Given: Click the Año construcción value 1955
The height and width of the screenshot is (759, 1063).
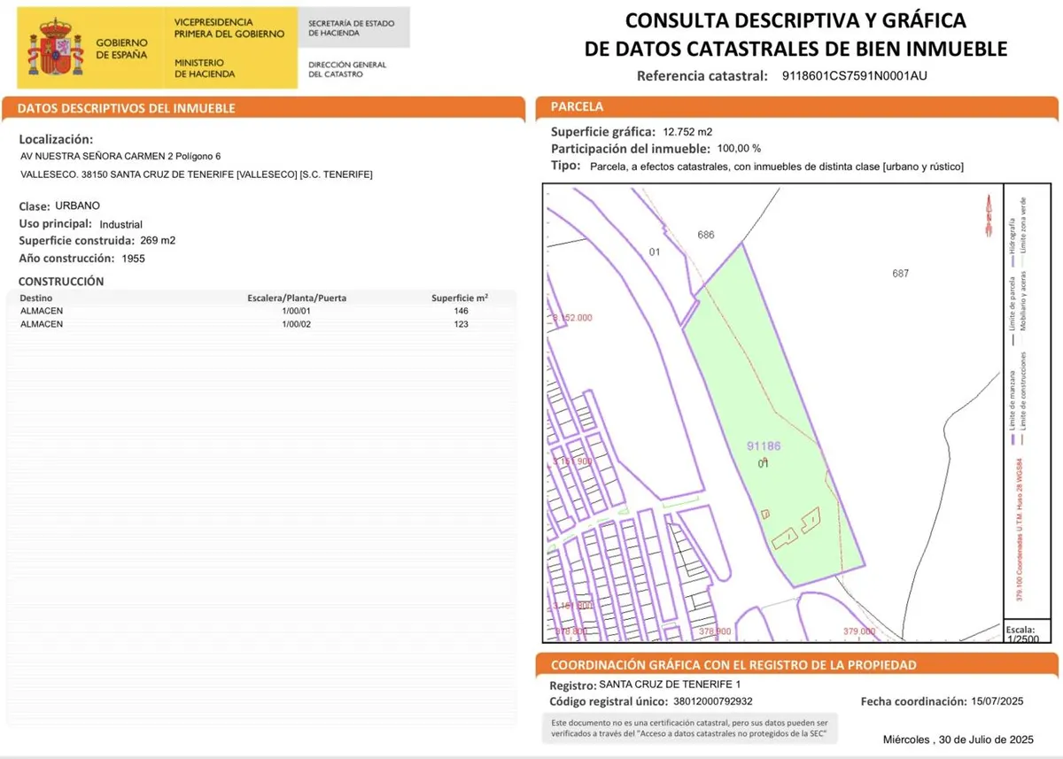Looking at the screenshot, I should pyautogui.click(x=133, y=259).
